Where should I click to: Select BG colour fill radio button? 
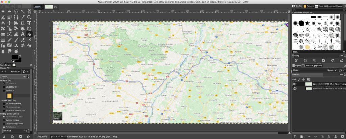pyautogui.click(x=4, y=87)
